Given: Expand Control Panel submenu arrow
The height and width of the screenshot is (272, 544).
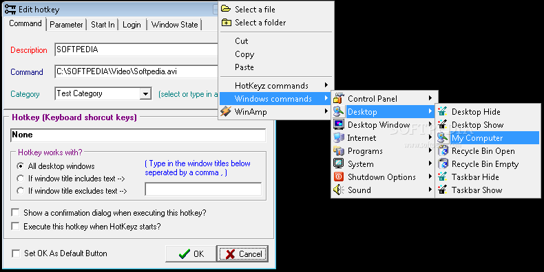Looking at the screenshot, I should click(430, 98).
